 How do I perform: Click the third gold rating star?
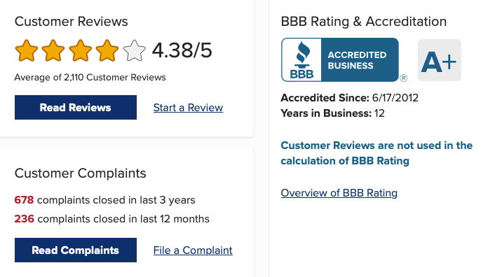coord(81,50)
